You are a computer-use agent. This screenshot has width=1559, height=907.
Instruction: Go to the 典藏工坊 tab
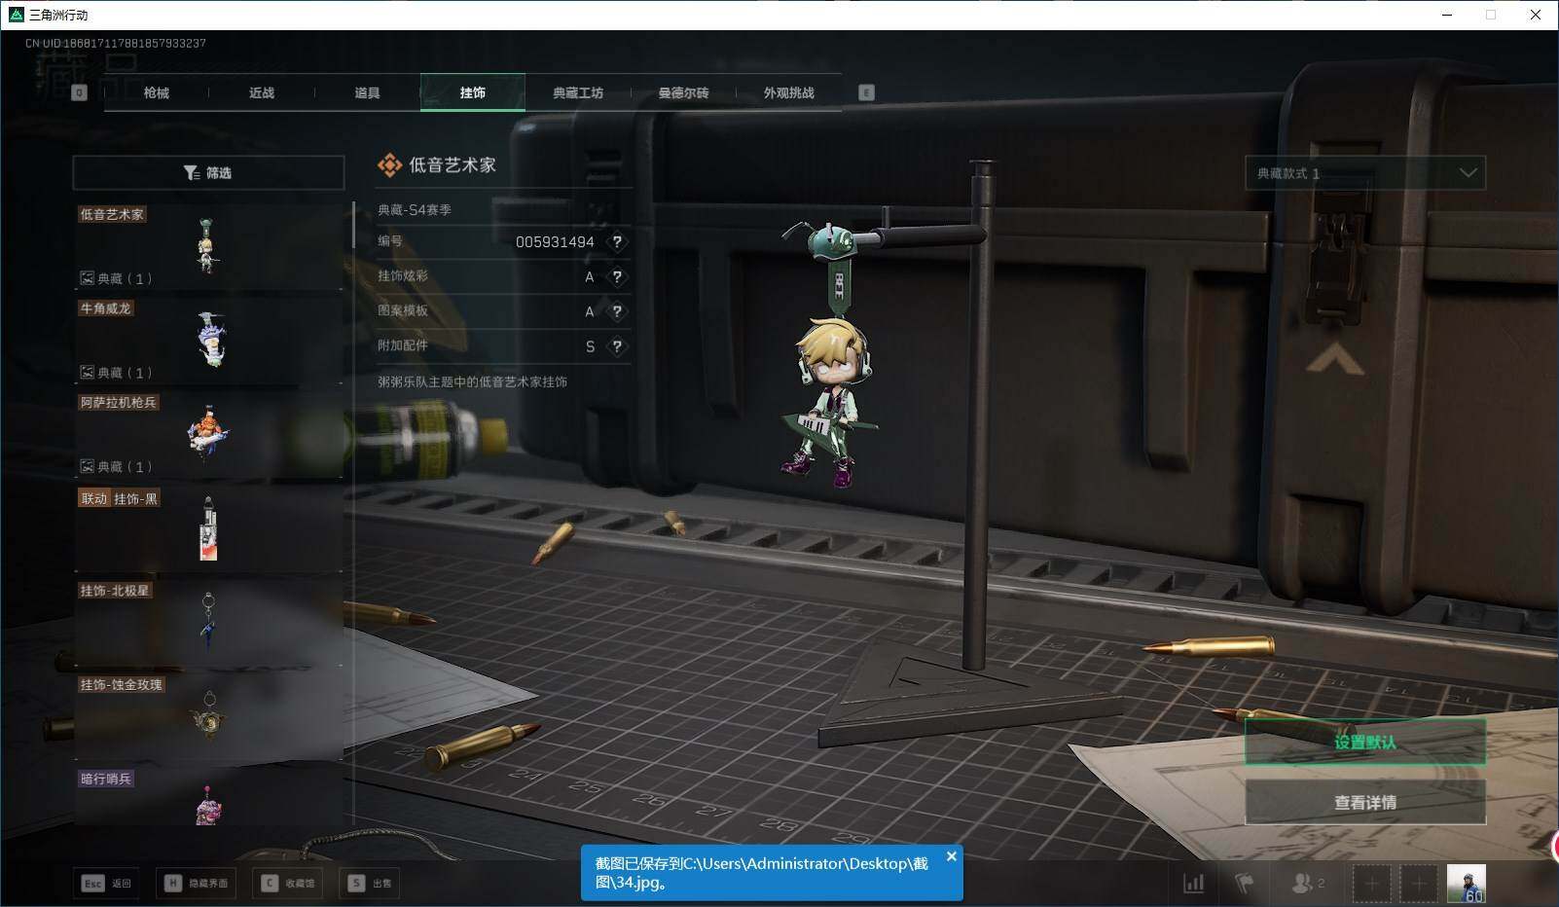click(578, 92)
